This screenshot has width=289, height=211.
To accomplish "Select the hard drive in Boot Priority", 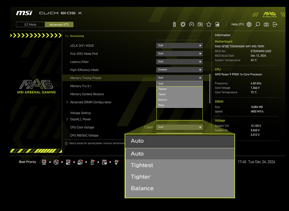I will pos(44,162).
